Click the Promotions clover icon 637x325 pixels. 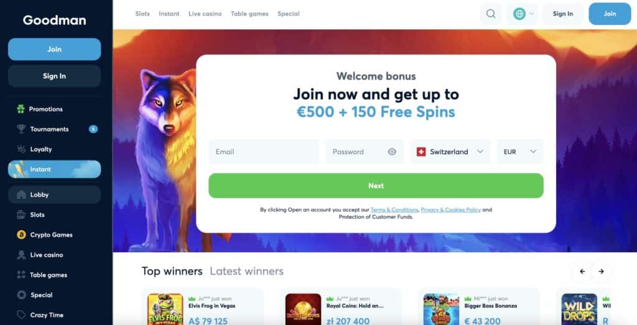[x=21, y=109]
